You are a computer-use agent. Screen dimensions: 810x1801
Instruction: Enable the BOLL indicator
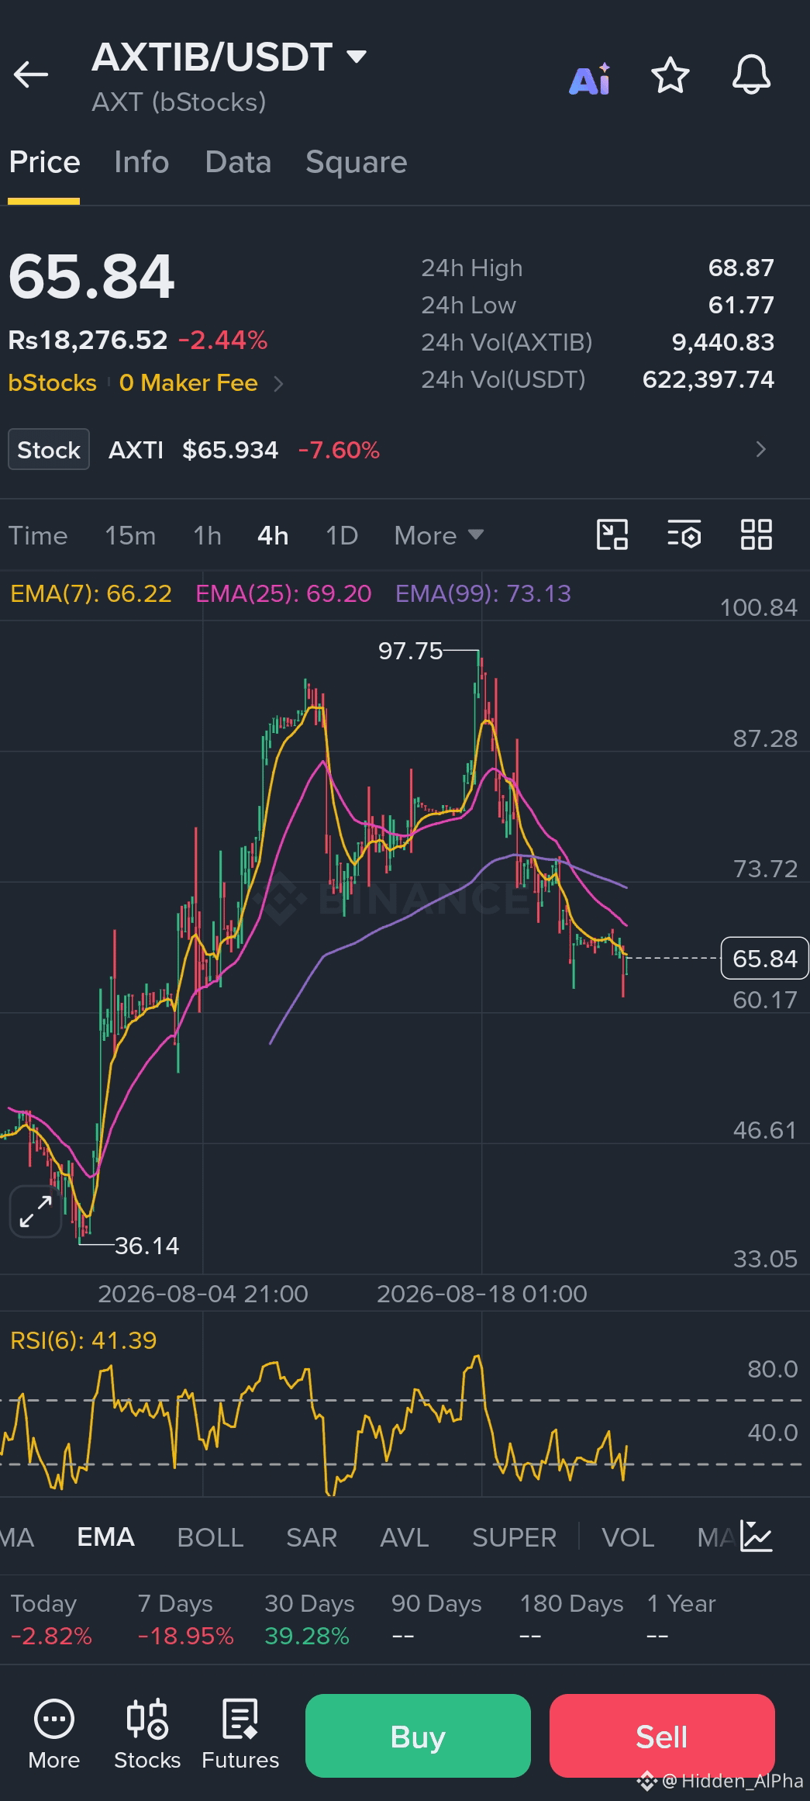point(210,1537)
